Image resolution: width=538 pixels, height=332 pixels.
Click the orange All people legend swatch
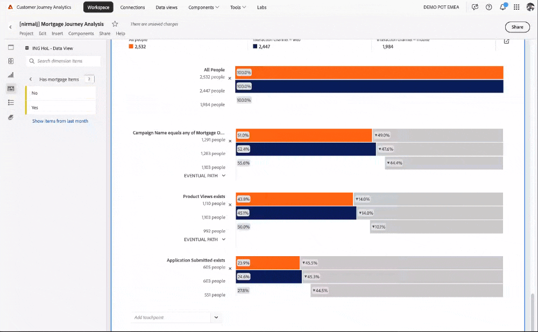coord(131,46)
